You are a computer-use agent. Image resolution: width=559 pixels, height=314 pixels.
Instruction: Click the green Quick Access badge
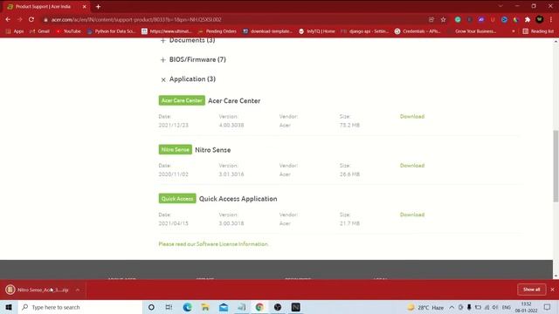[x=177, y=199]
